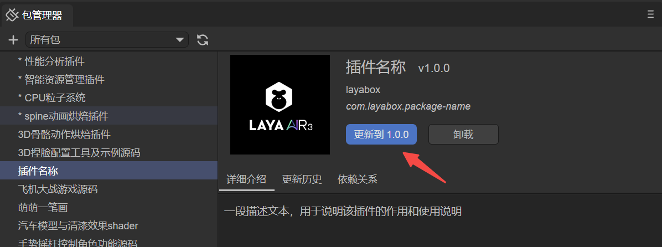This screenshot has width=662, height=247.
Task: Click the 卸载 uninstall button
Action: [x=463, y=135]
